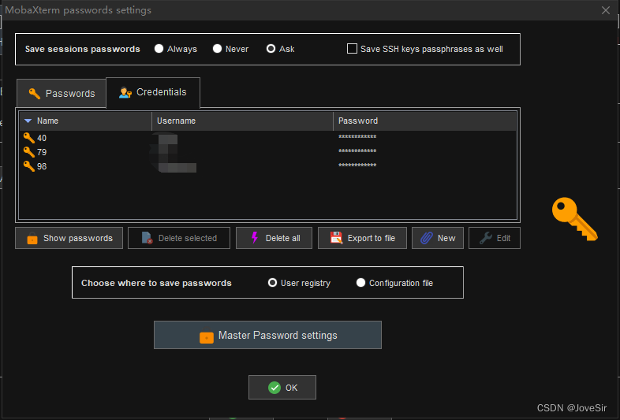Click the lock icon on Master Password settings
This screenshot has width=620, height=420.
(207, 337)
